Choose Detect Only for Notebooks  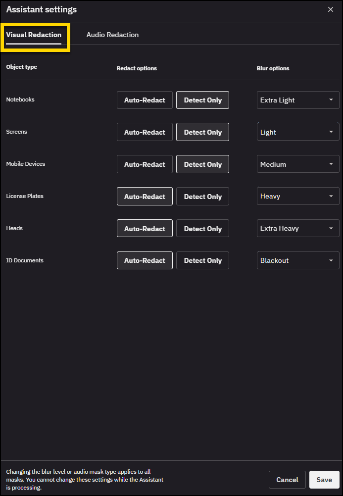point(202,100)
